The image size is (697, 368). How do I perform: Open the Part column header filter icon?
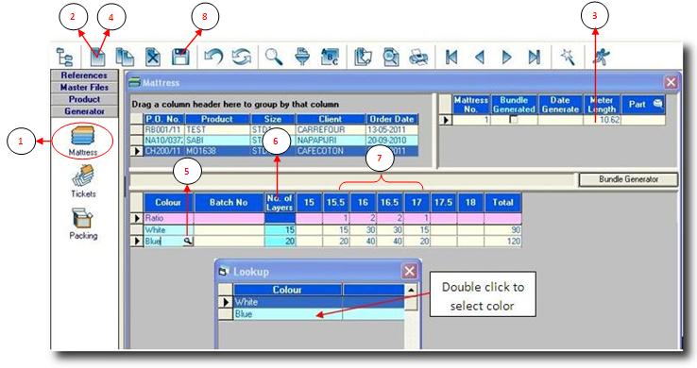[x=658, y=104]
